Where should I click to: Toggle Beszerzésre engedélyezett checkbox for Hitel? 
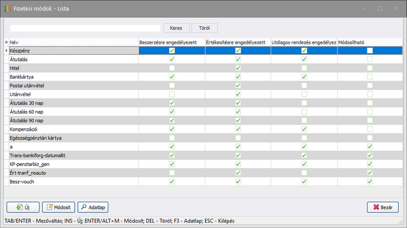click(172, 68)
